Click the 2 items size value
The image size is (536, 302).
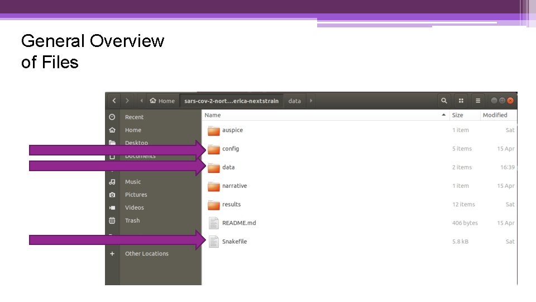pos(462,167)
